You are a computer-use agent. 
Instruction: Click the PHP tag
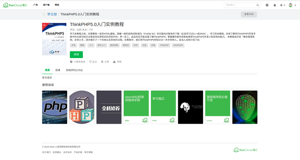[136, 45]
